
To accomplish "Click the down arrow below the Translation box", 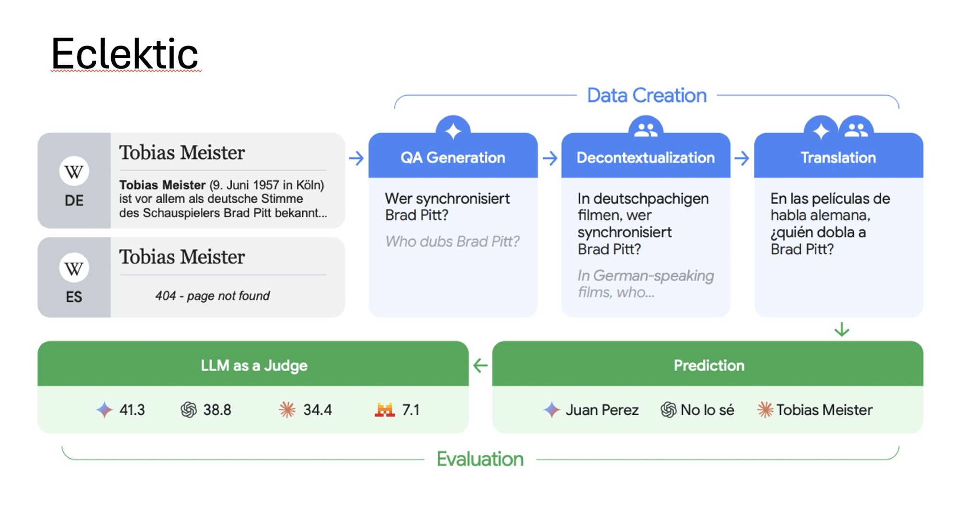I will point(842,329).
